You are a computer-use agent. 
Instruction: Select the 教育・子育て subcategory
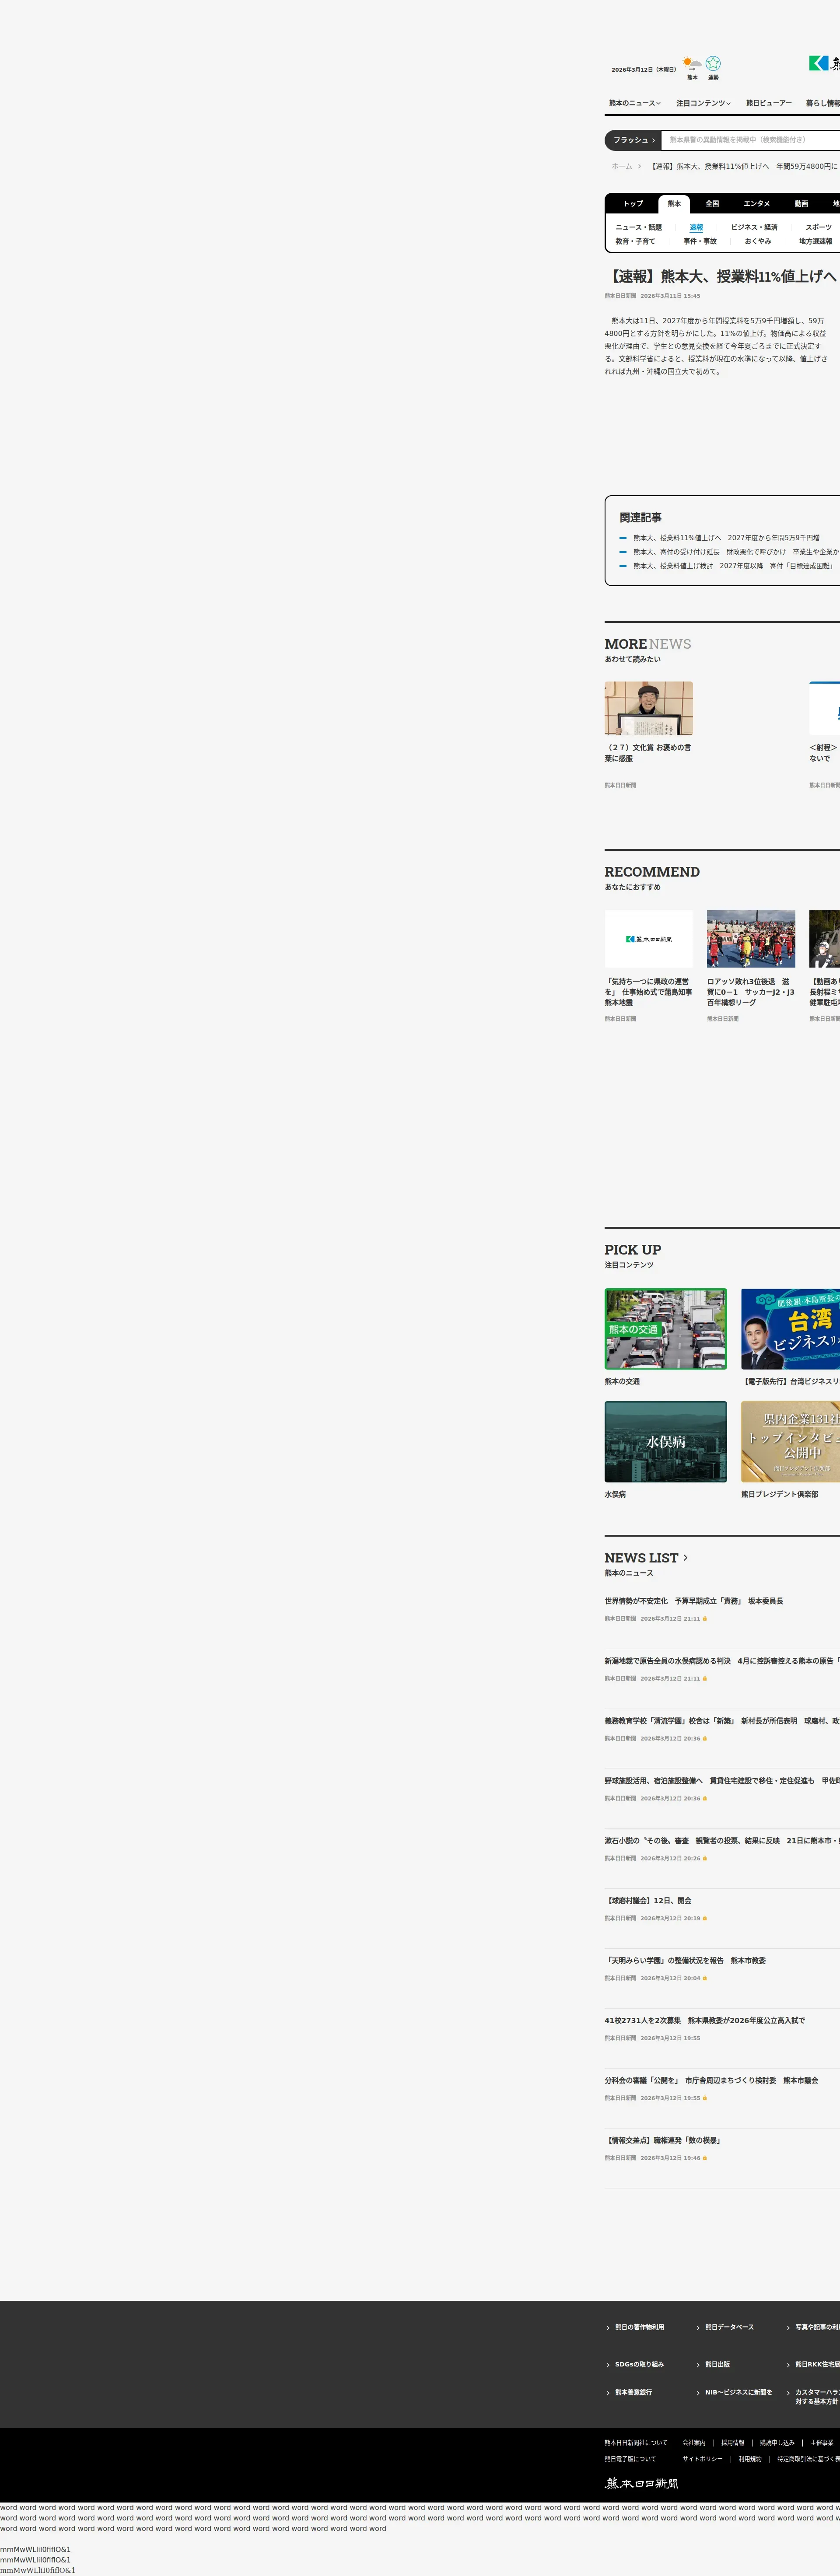[x=635, y=241]
